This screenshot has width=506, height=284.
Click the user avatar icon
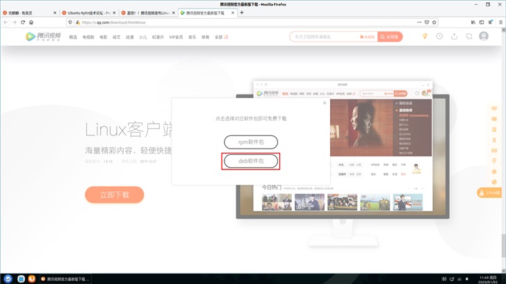coord(484,36)
